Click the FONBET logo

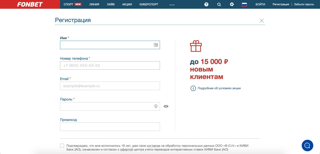[x=30, y=4]
